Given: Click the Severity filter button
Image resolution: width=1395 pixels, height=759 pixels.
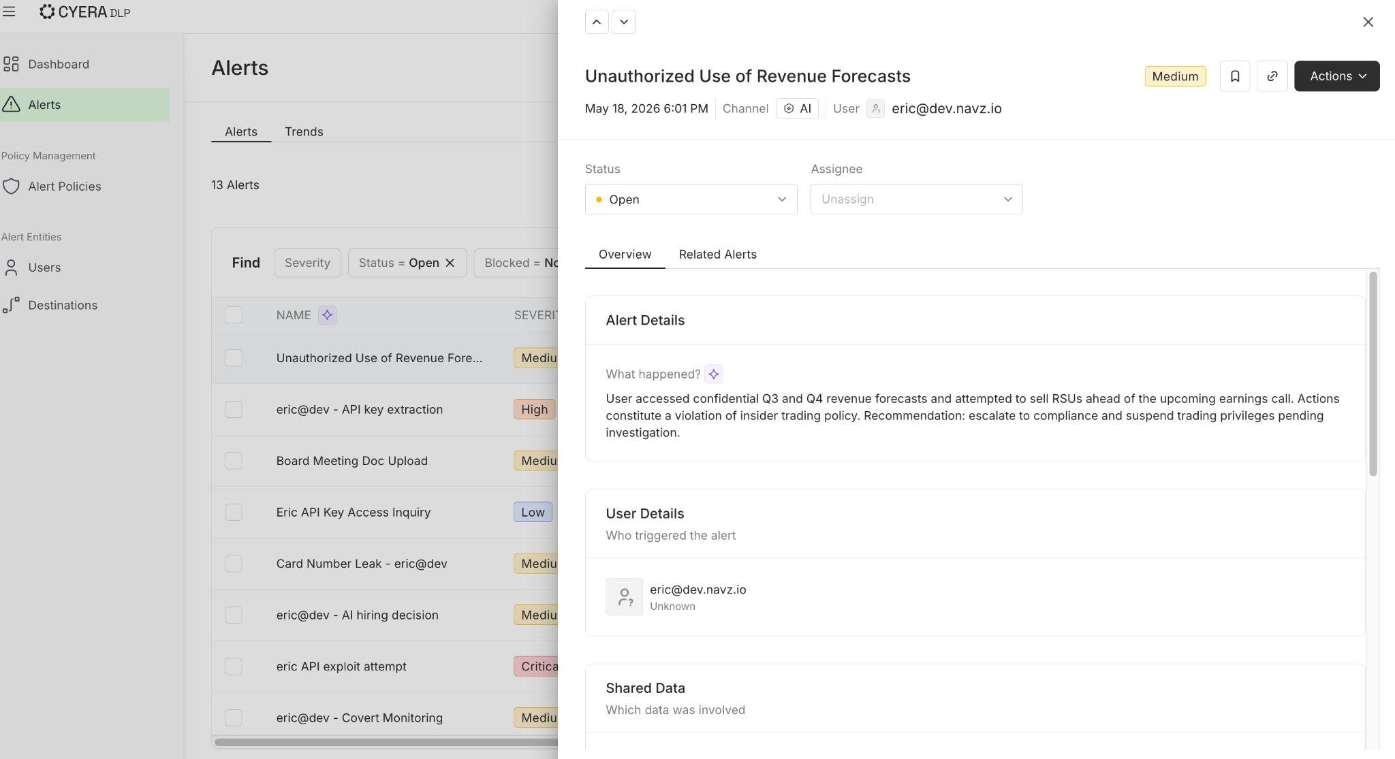Looking at the screenshot, I should click(307, 263).
